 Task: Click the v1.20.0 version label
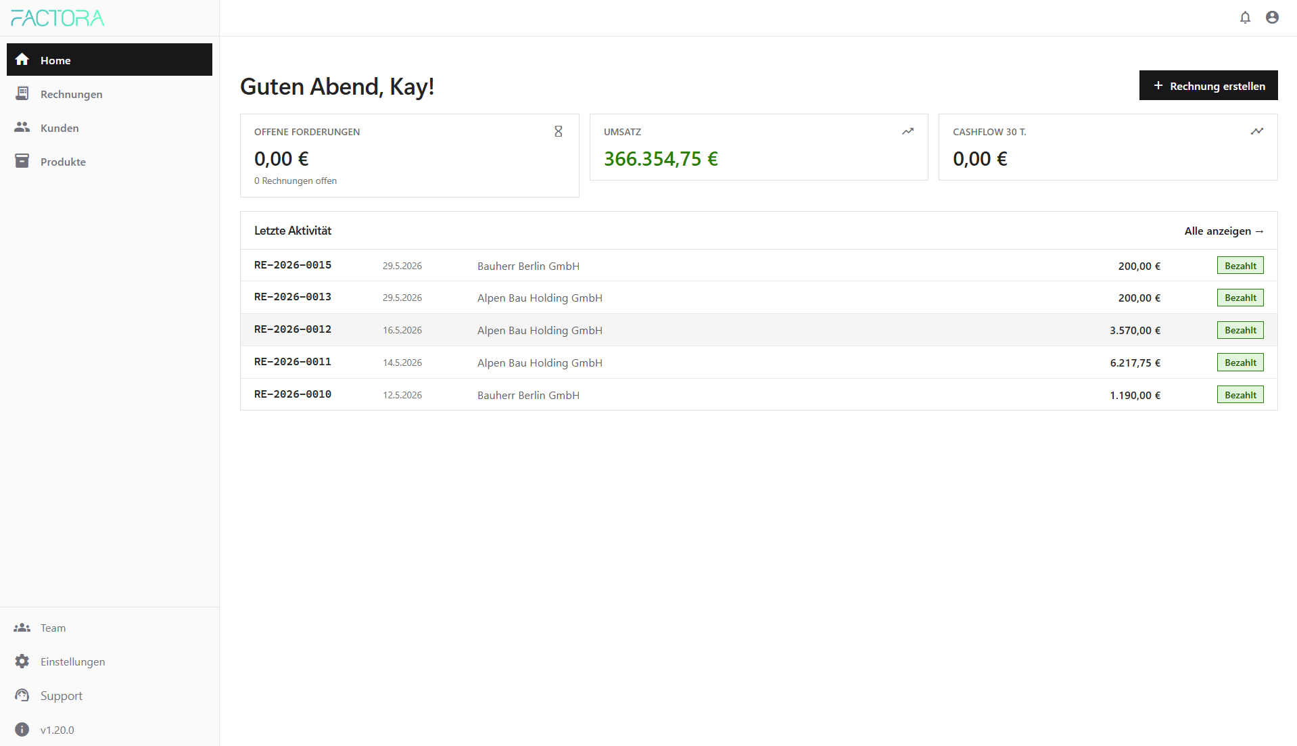(x=57, y=730)
